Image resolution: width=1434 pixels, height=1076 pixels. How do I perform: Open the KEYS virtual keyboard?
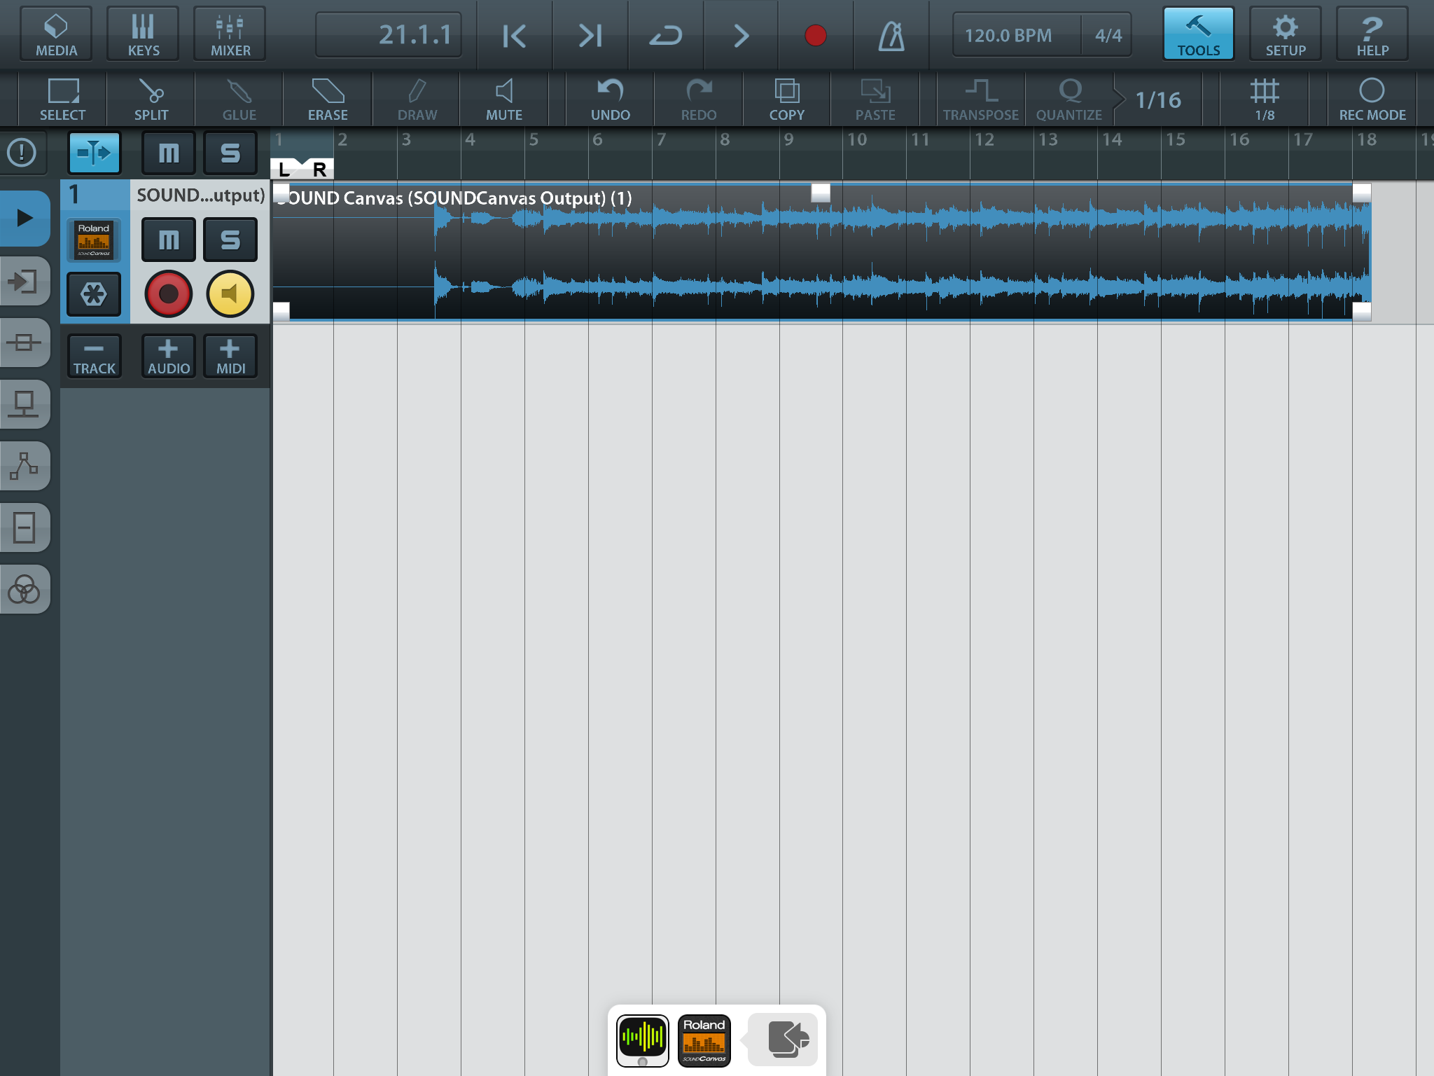[x=143, y=34]
